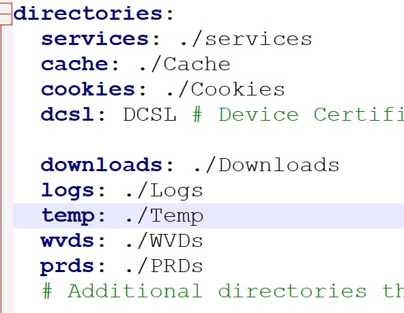Click the ./Cookies path value

tap(225, 89)
